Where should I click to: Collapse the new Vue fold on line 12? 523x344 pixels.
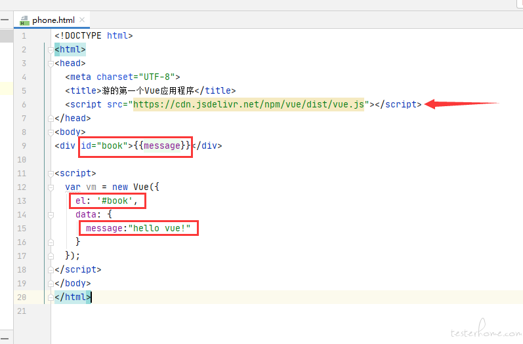(x=51, y=187)
